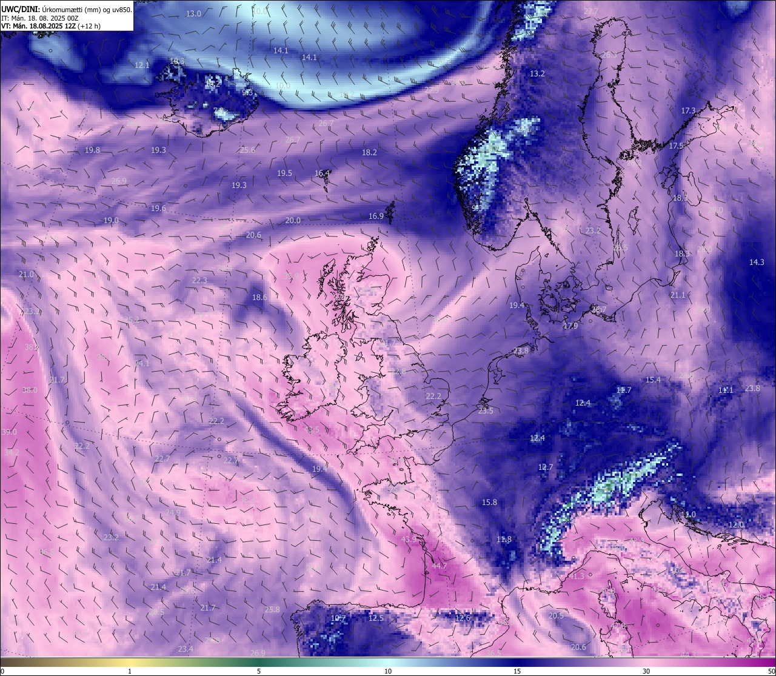Viewport: 776px width, 676px height.
Task: Click the 12.0 value label
Action: coord(736,524)
